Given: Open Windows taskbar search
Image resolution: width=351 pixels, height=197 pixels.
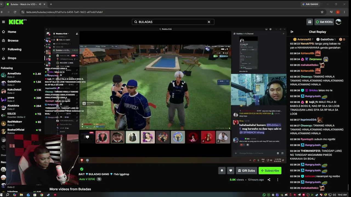Looking at the screenshot, I should (x=8, y=195).
